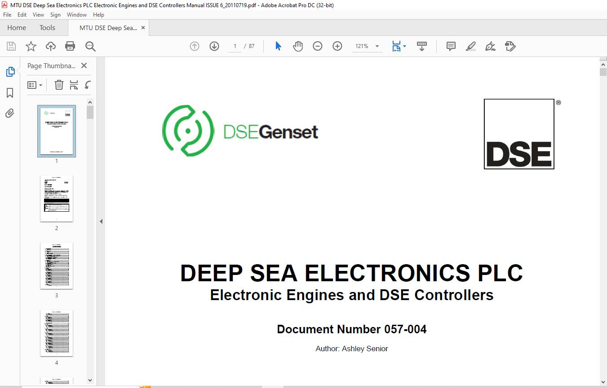Go to previous page arrow
607x388 pixels.
pos(195,46)
